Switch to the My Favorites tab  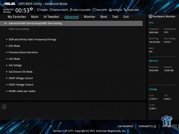[17, 17]
